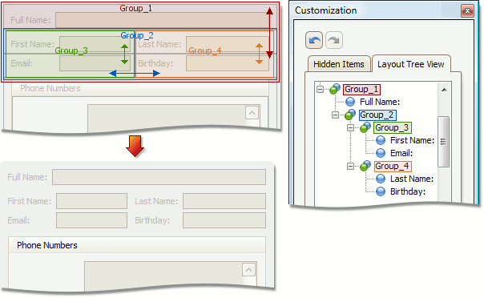Click the Group_4 group icon
This screenshot has height=298, width=484.
coord(365,166)
